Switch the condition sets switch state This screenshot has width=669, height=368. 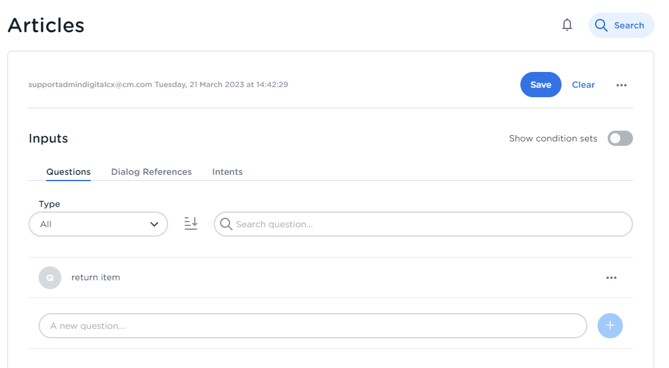coord(620,138)
